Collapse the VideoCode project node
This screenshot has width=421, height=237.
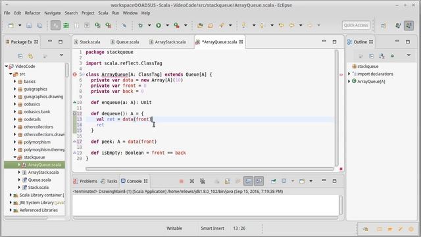[x=7, y=66]
